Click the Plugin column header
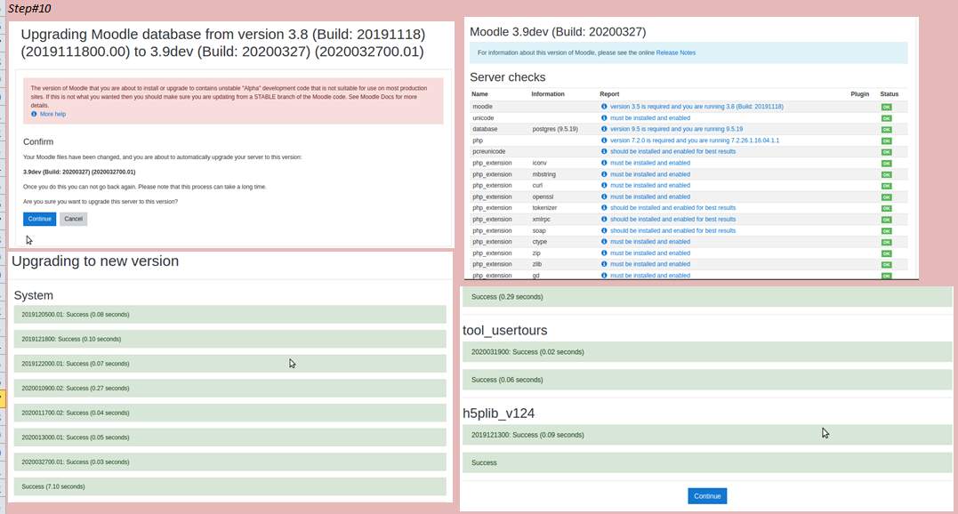This screenshot has height=514, width=958. [x=859, y=94]
